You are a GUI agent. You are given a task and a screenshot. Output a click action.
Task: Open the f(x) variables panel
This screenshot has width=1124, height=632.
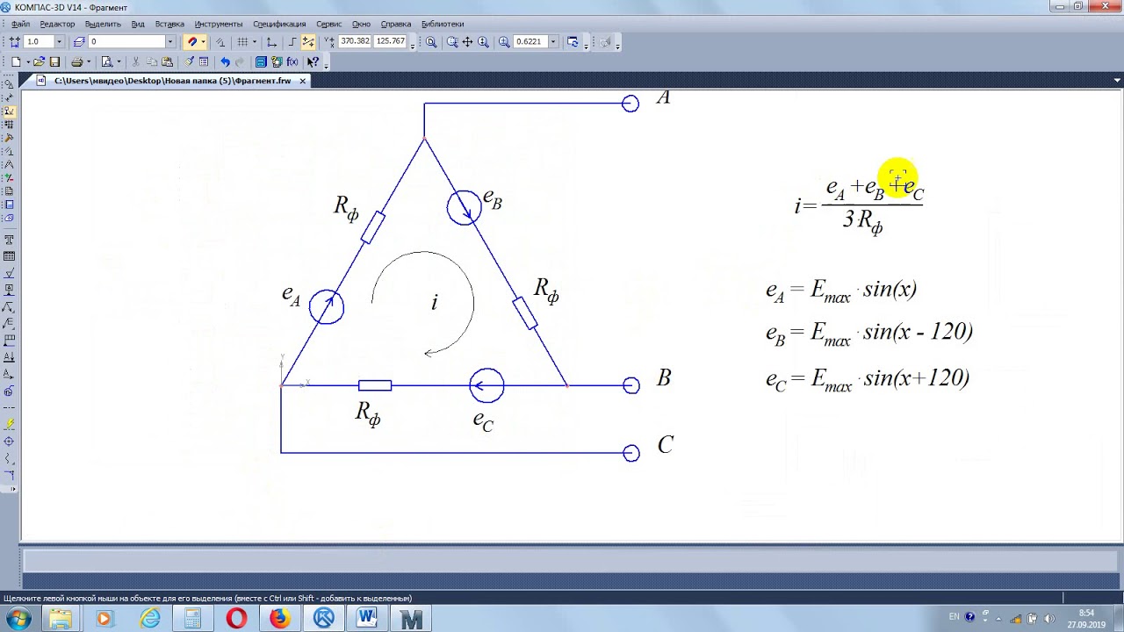tap(292, 62)
